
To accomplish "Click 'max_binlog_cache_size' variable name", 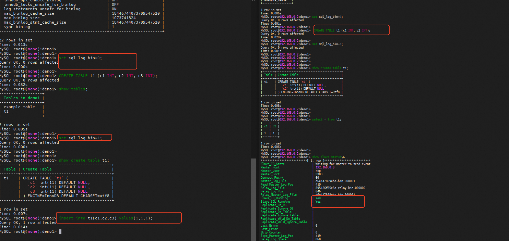I will 29,13.
